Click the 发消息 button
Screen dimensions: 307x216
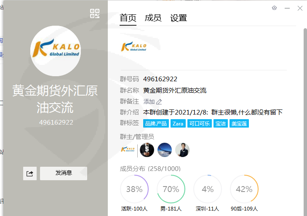coord(64,173)
